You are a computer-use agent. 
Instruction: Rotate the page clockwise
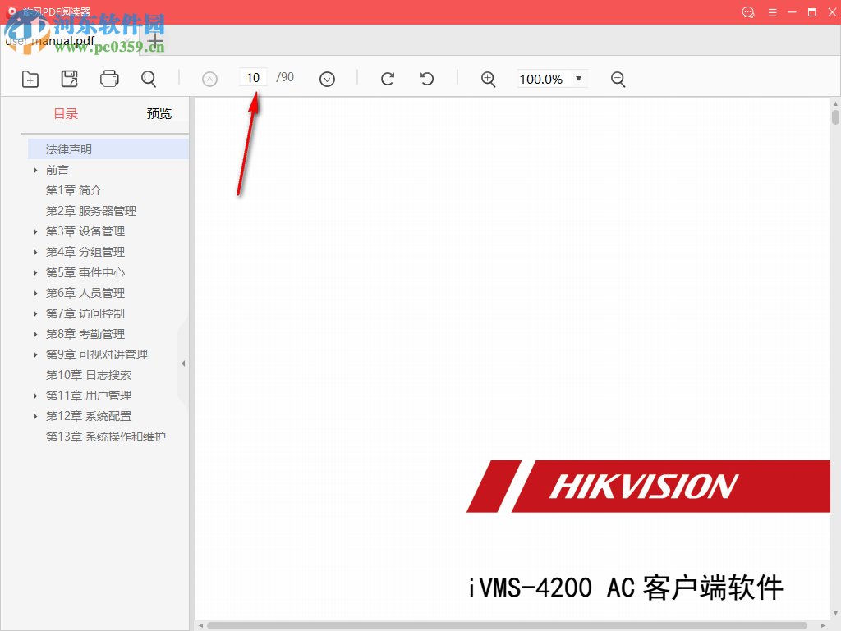(388, 80)
